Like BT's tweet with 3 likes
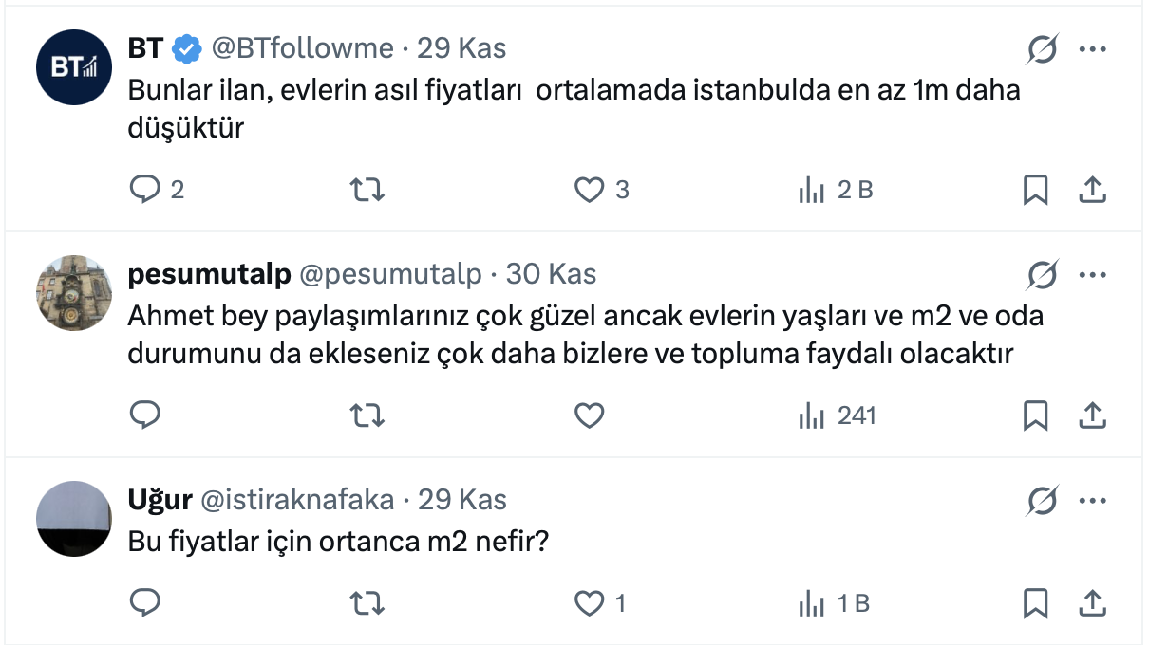The image size is (1149, 645). [x=590, y=190]
